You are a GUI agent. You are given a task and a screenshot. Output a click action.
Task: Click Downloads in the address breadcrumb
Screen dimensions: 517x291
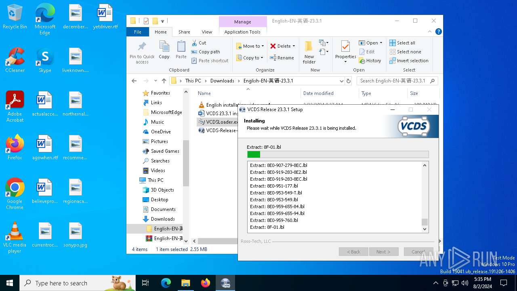coord(222,81)
